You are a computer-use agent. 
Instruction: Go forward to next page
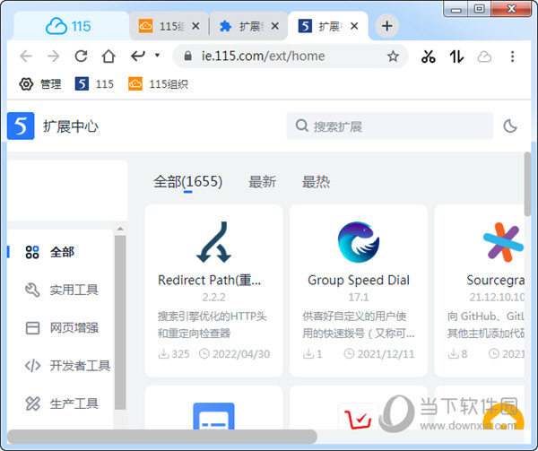click(x=54, y=56)
